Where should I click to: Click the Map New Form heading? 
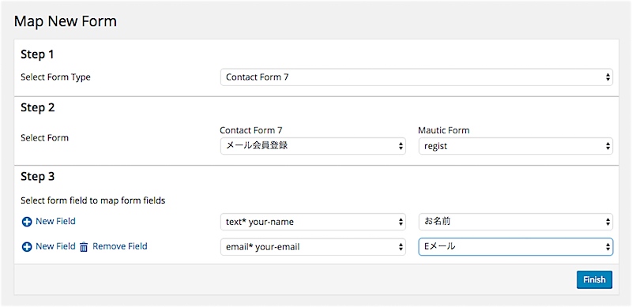[66, 21]
